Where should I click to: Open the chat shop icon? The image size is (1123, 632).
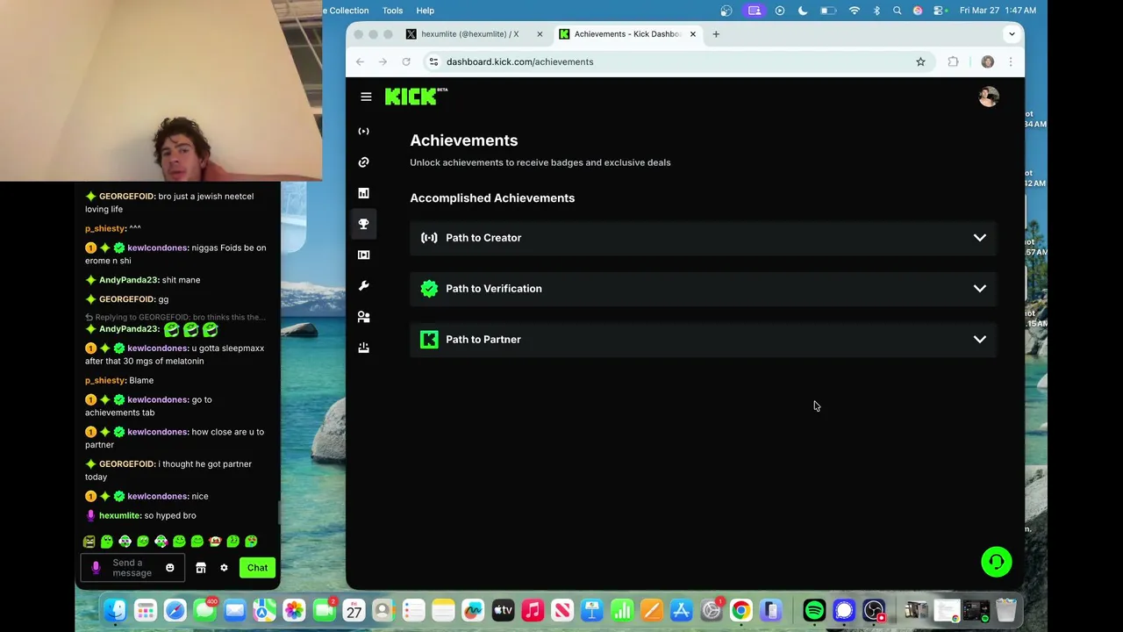click(x=201, y=568)
